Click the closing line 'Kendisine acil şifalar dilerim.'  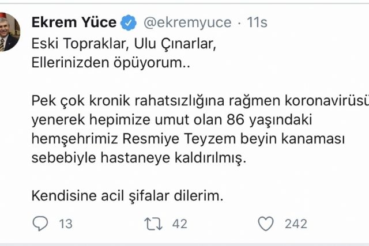[x=127, y=195]
